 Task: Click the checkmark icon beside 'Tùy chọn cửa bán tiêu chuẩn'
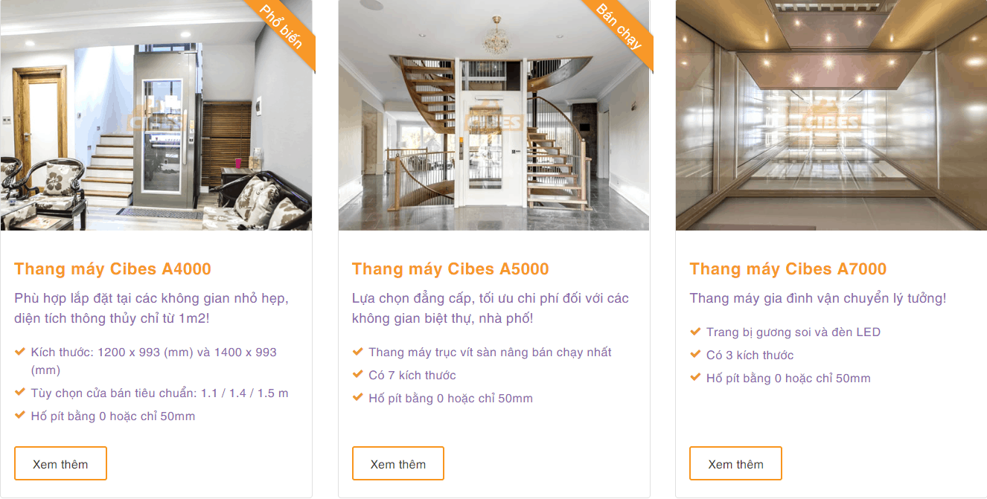20,393
